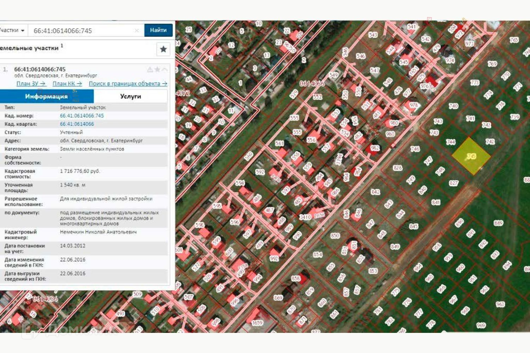Select the registration date 14.03.2012
530x353 pixels.
tap(72, 246)
